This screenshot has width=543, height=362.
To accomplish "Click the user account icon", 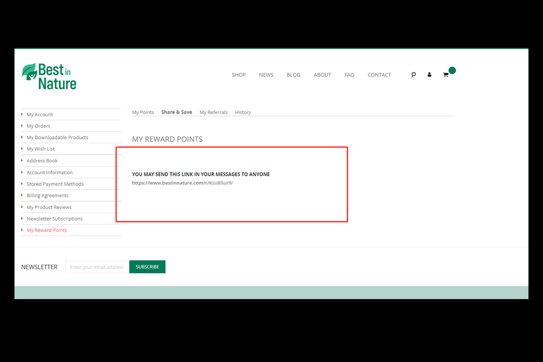I will coord(429,75).
